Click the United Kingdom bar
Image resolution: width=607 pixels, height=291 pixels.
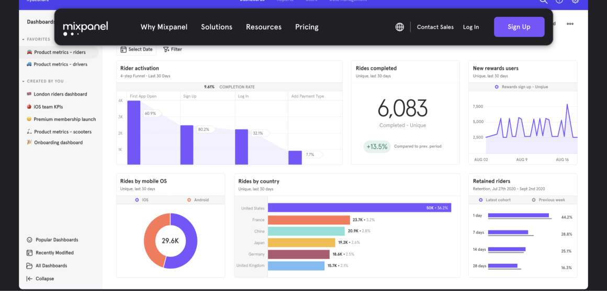[296, 266]
